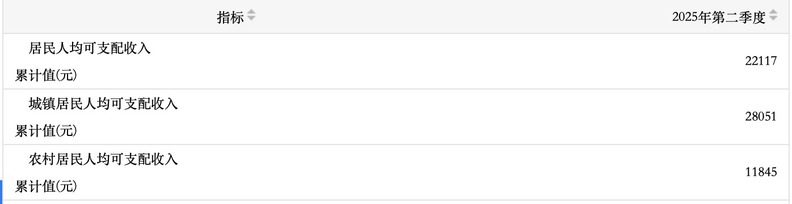Screen dimensions: 792x204
Task: Click the value 28051
Action: pos(761,117)
